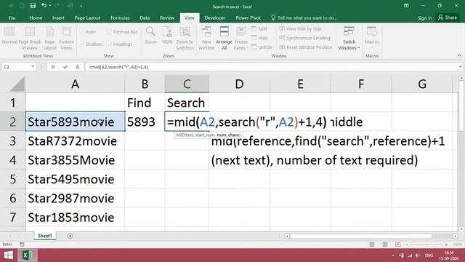Image resolution: width=465 pixels, height=262 pixels.
Task: Open a New Window
Action: 206,39
